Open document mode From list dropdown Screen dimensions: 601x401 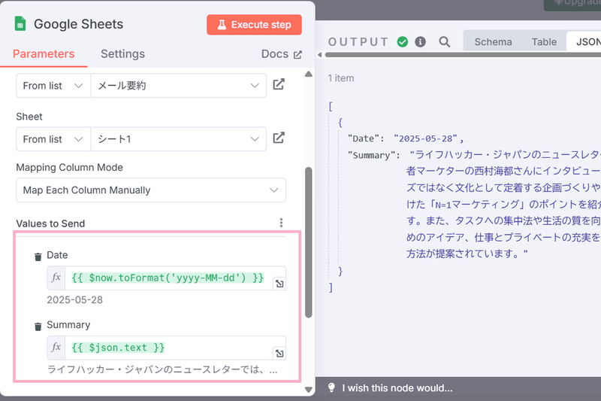click(x=53, y=86)
